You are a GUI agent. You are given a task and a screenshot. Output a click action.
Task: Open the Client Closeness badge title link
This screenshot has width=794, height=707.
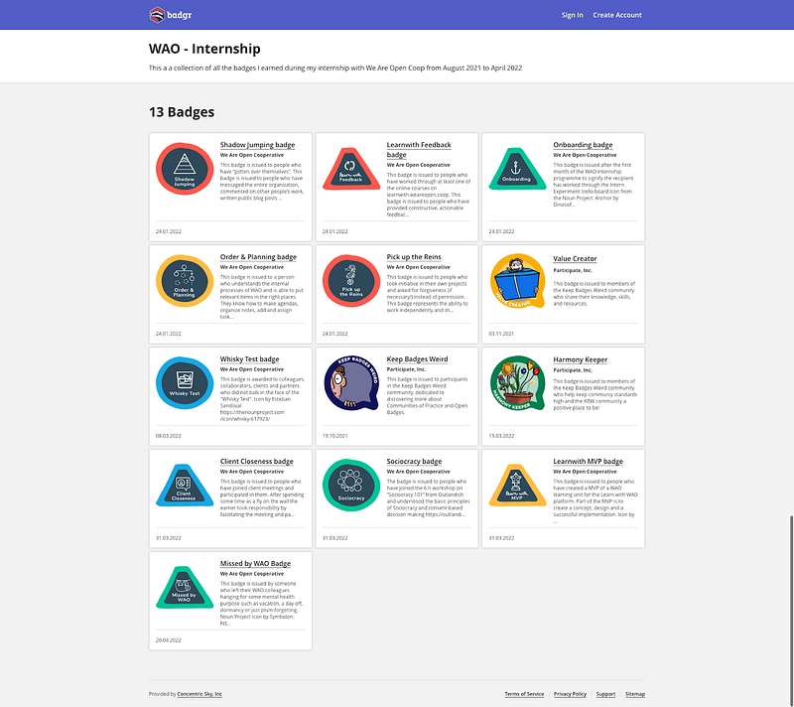point(256,462)
